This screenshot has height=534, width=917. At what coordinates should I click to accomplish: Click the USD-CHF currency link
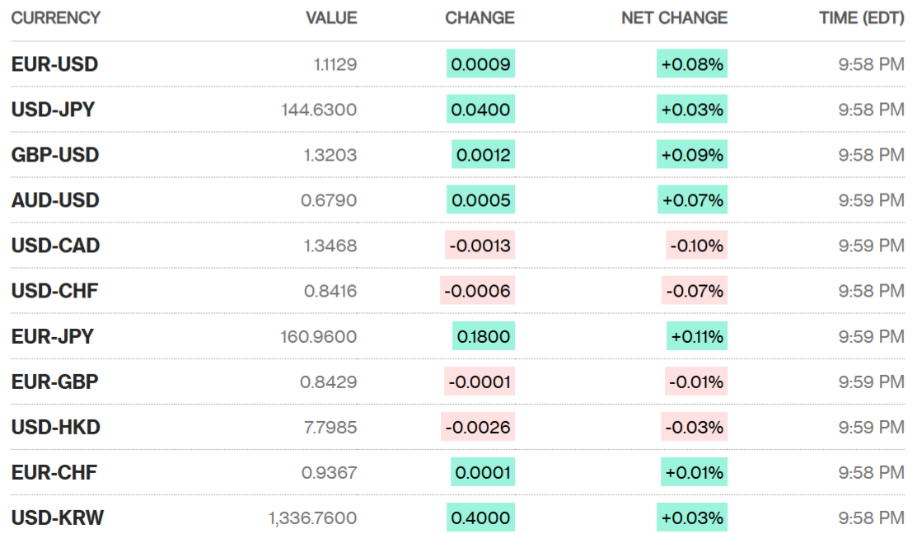coord(54,291)
